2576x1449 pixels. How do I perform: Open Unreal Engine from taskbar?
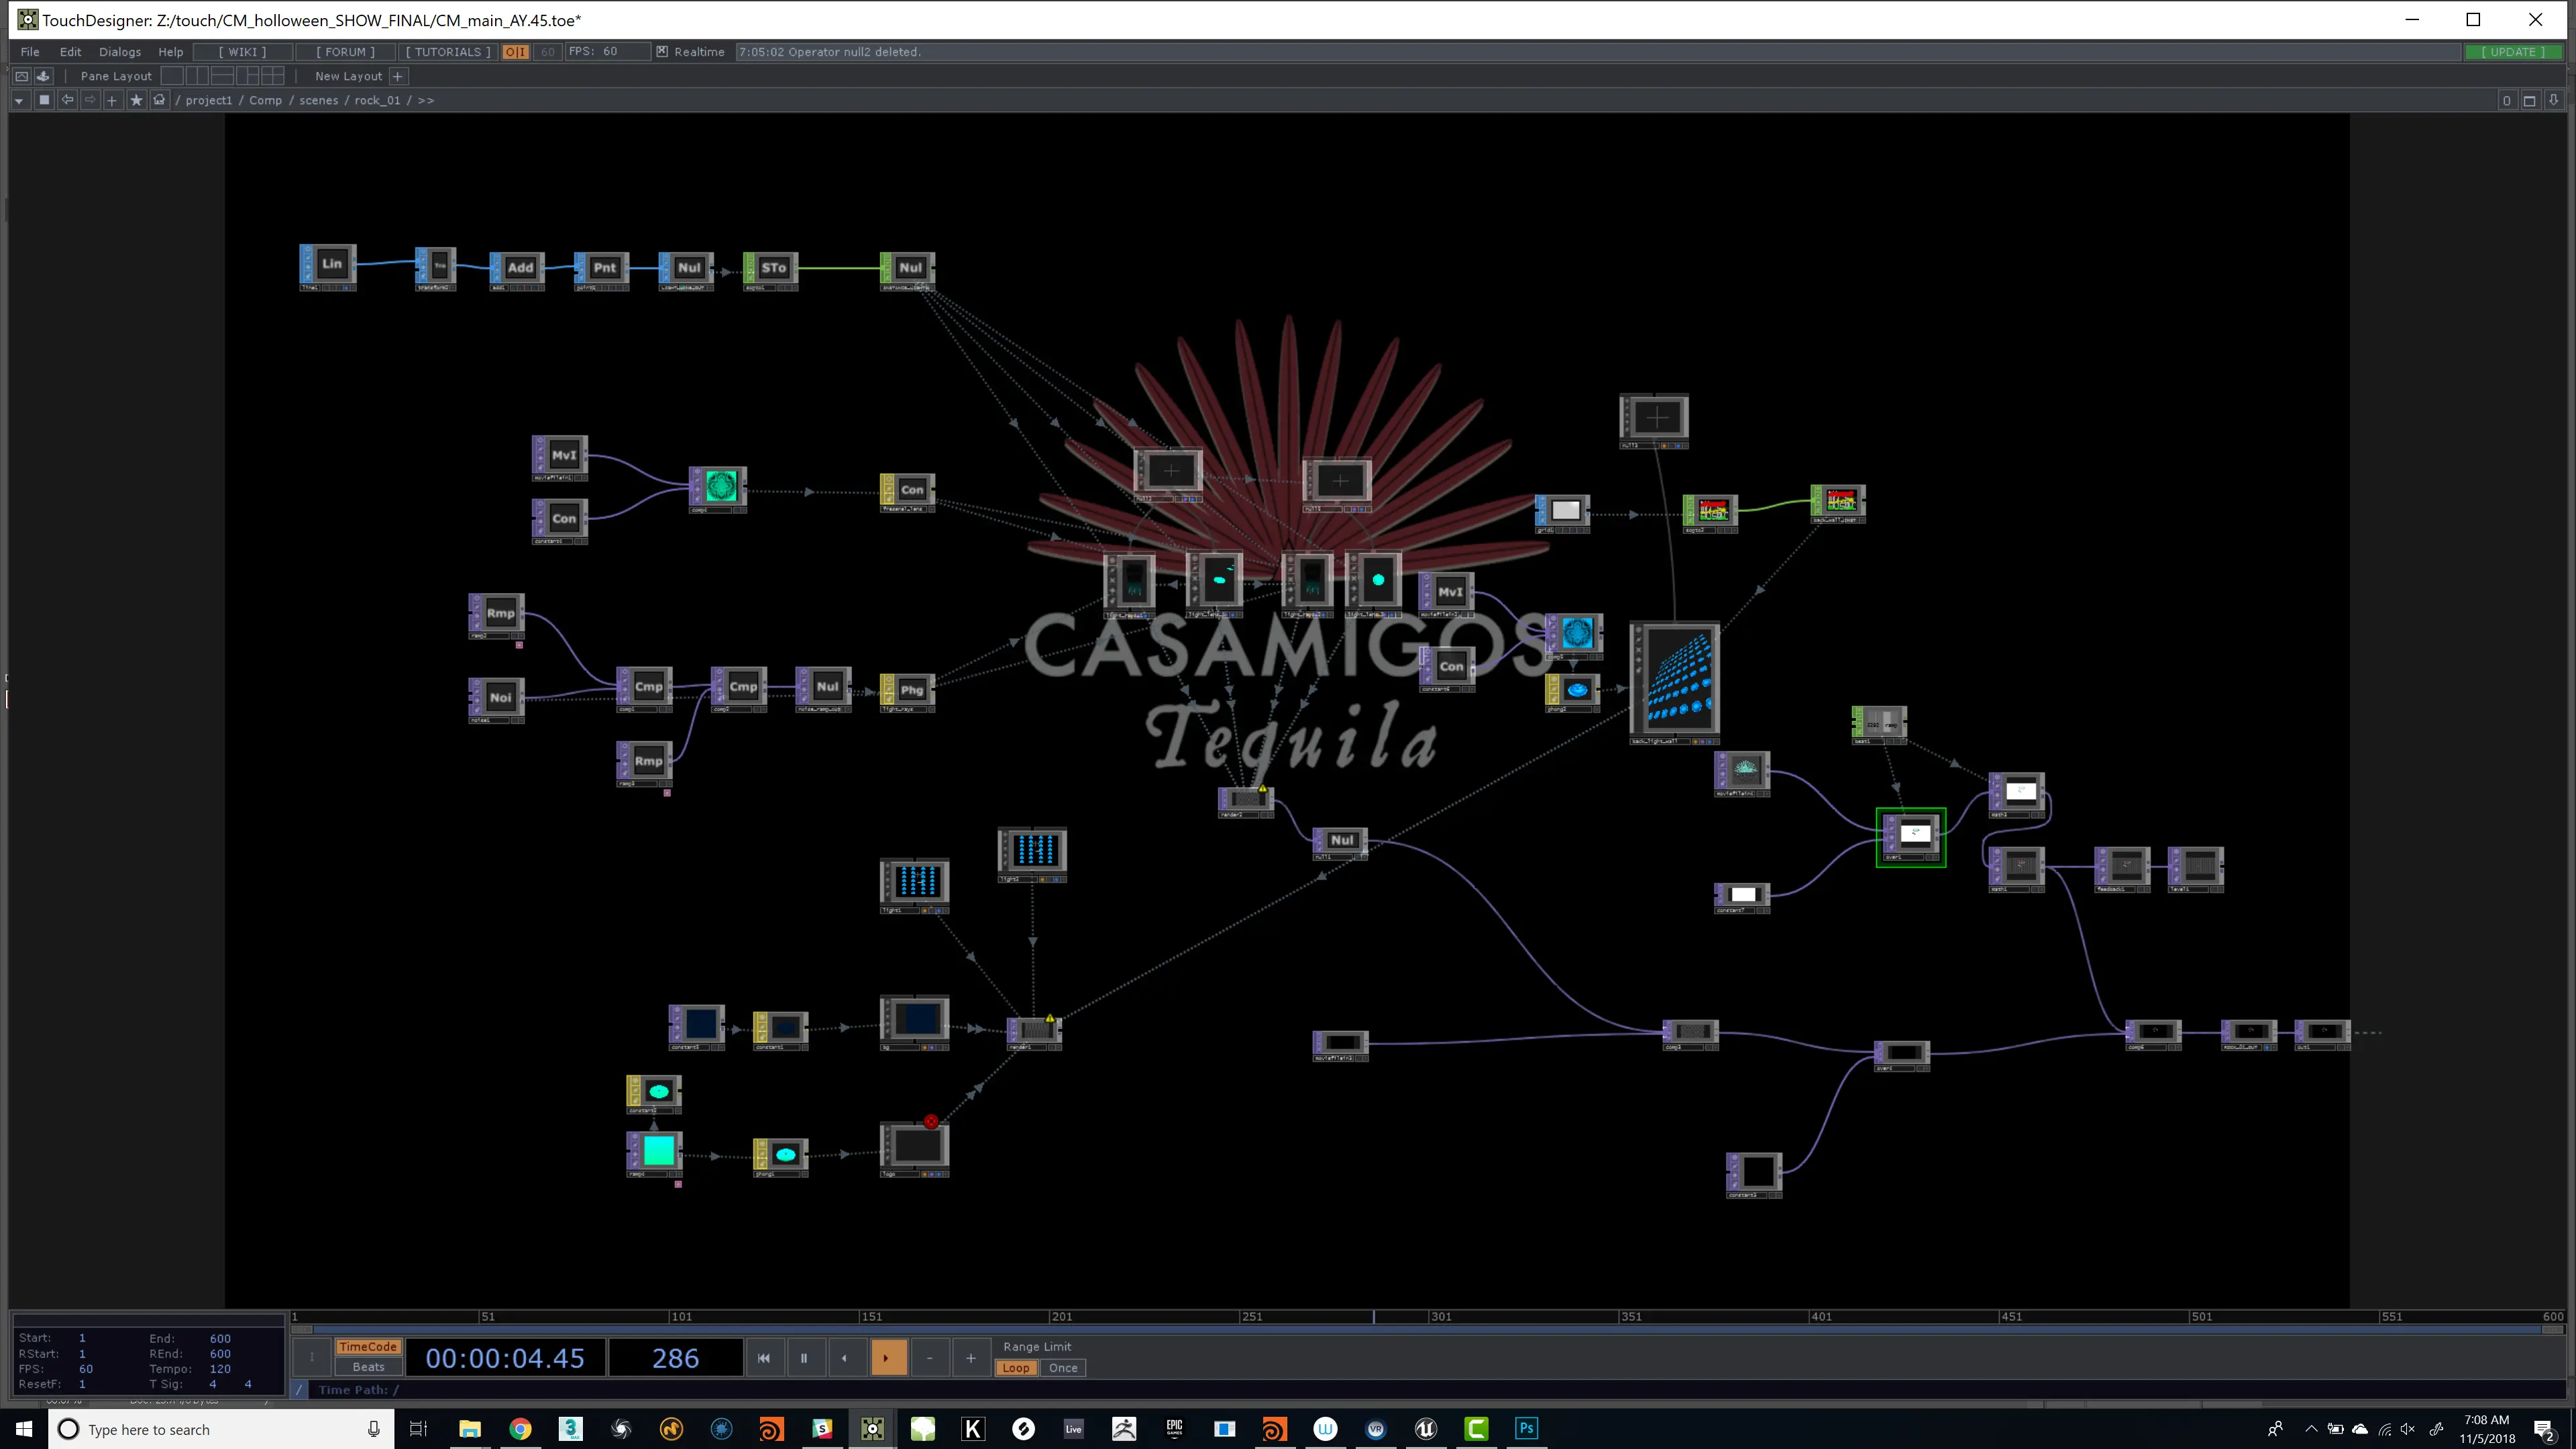pos(1426,1429)
